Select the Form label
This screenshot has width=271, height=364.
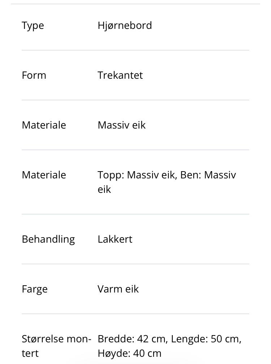34,75
